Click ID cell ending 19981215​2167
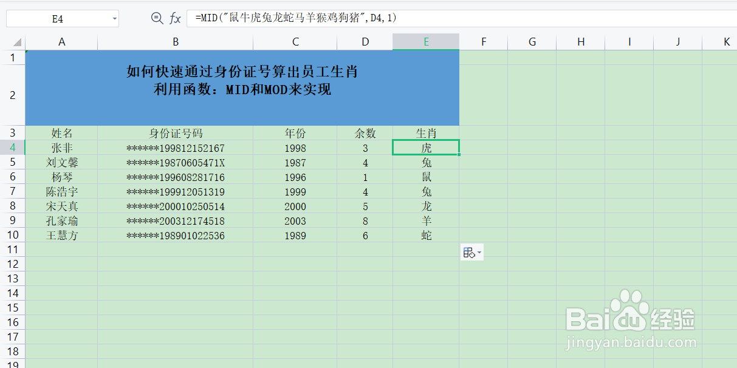The height and width of the screenshot is (368, 737). 176,148
